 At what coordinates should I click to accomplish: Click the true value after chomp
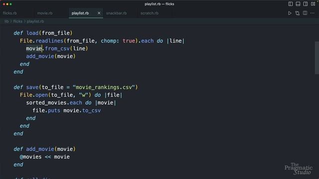(129, 41)
